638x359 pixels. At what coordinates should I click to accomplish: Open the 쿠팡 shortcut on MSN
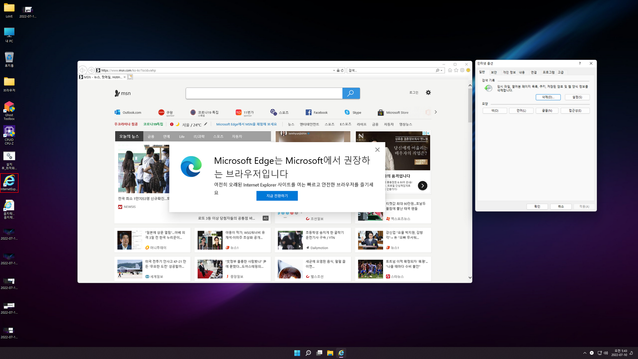(x=166, y=113)
